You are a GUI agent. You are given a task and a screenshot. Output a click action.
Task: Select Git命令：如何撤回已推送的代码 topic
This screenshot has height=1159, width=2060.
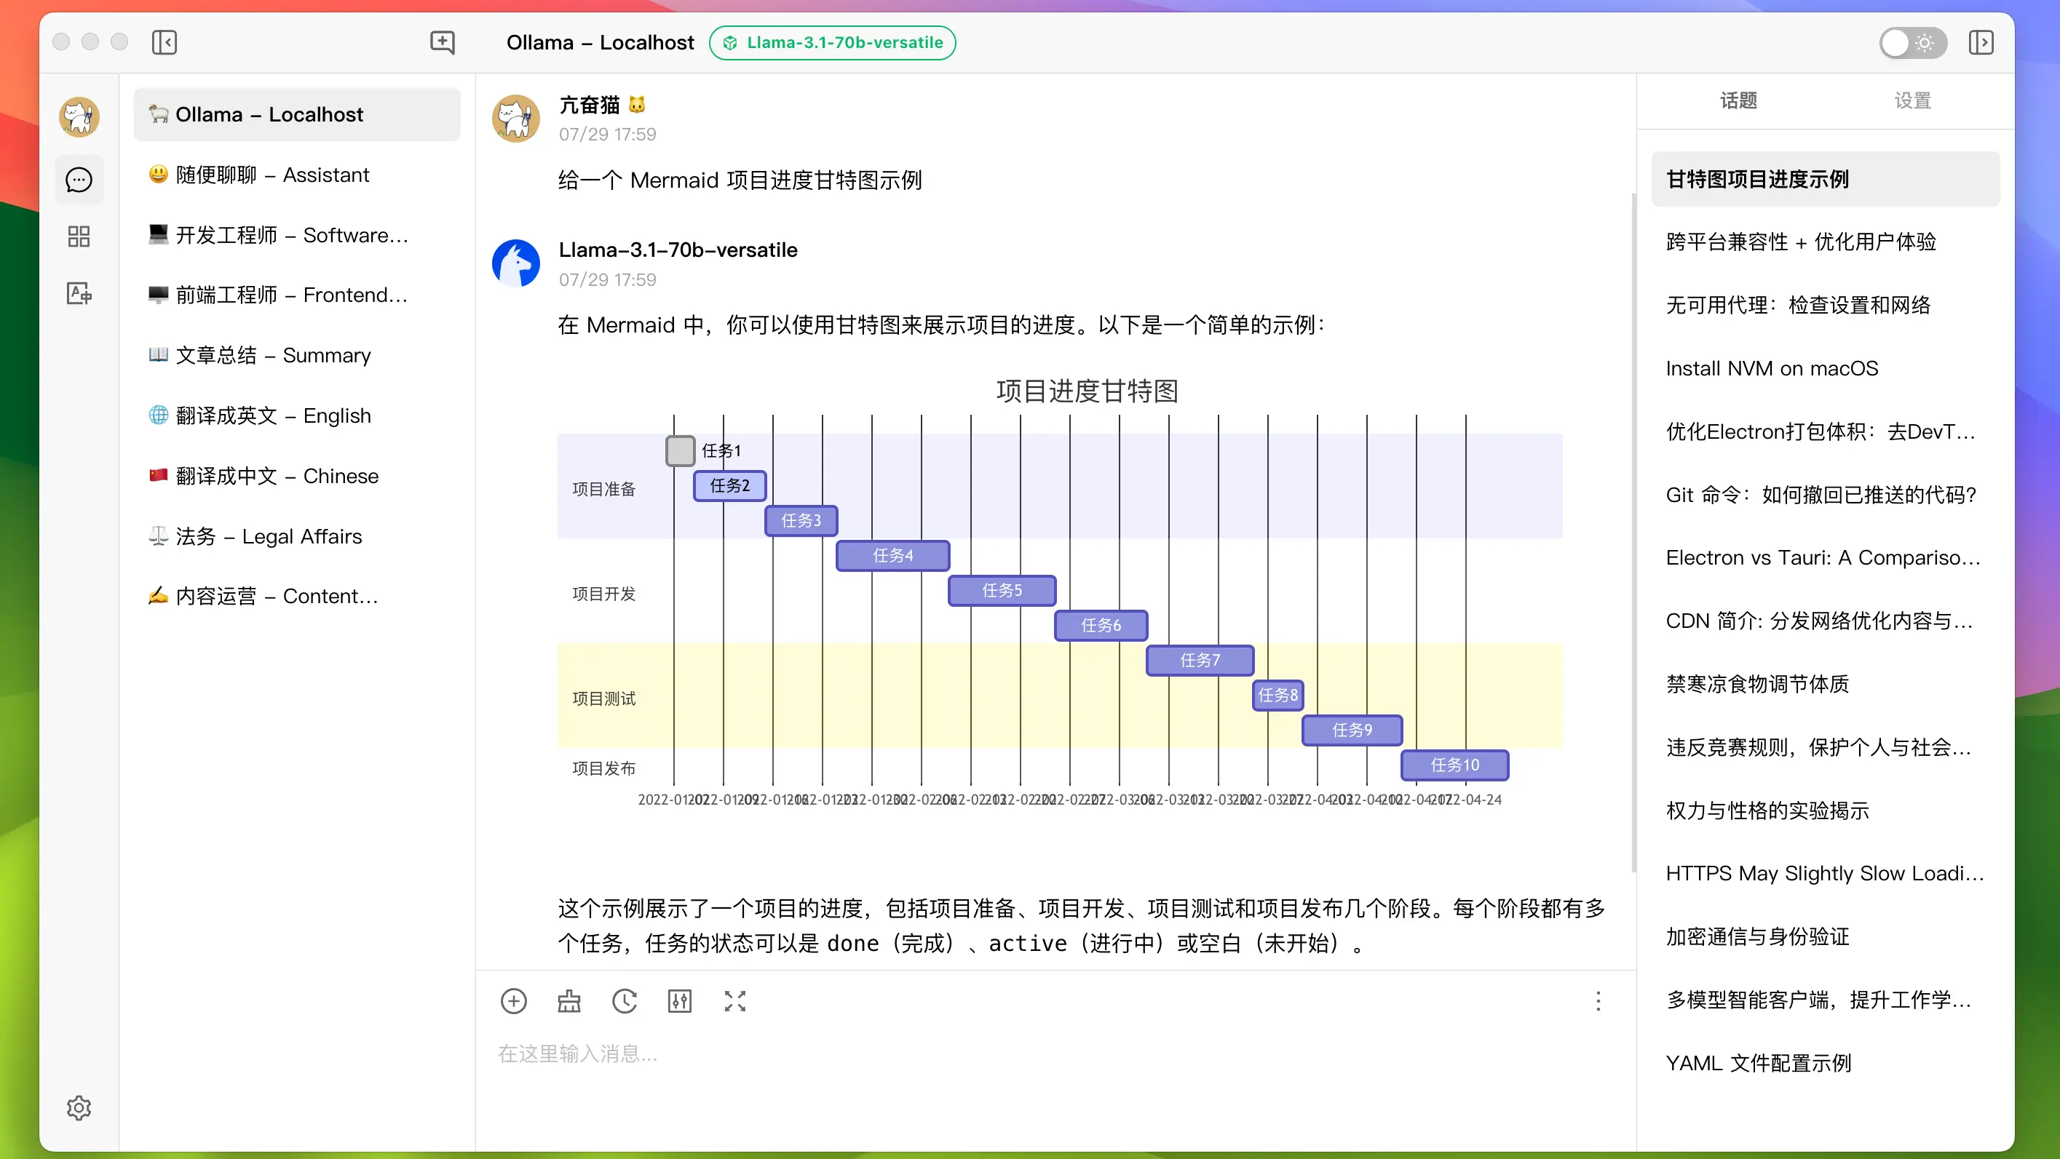pos(1823,493)
